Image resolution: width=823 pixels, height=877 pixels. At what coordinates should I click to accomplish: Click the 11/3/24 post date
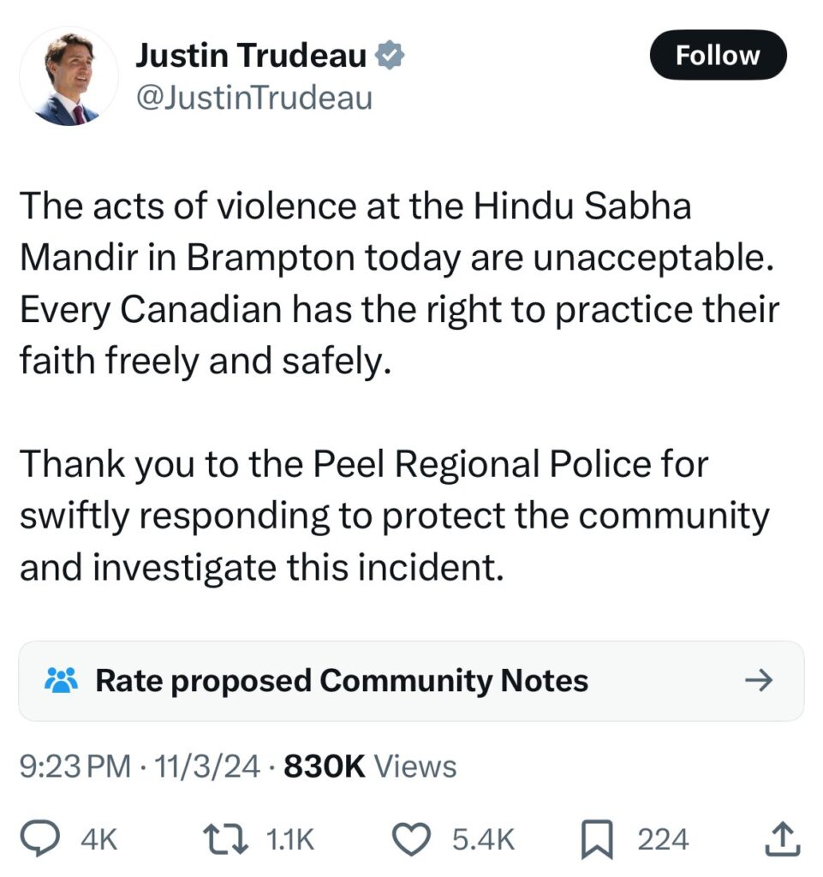207,767
